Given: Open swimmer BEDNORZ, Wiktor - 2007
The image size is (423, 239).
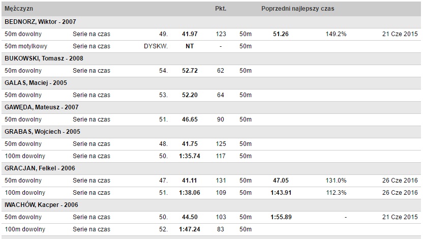Looking at the screenshot, I should (x=40, y=22).
